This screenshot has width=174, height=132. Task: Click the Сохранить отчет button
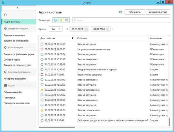(158, 12)
